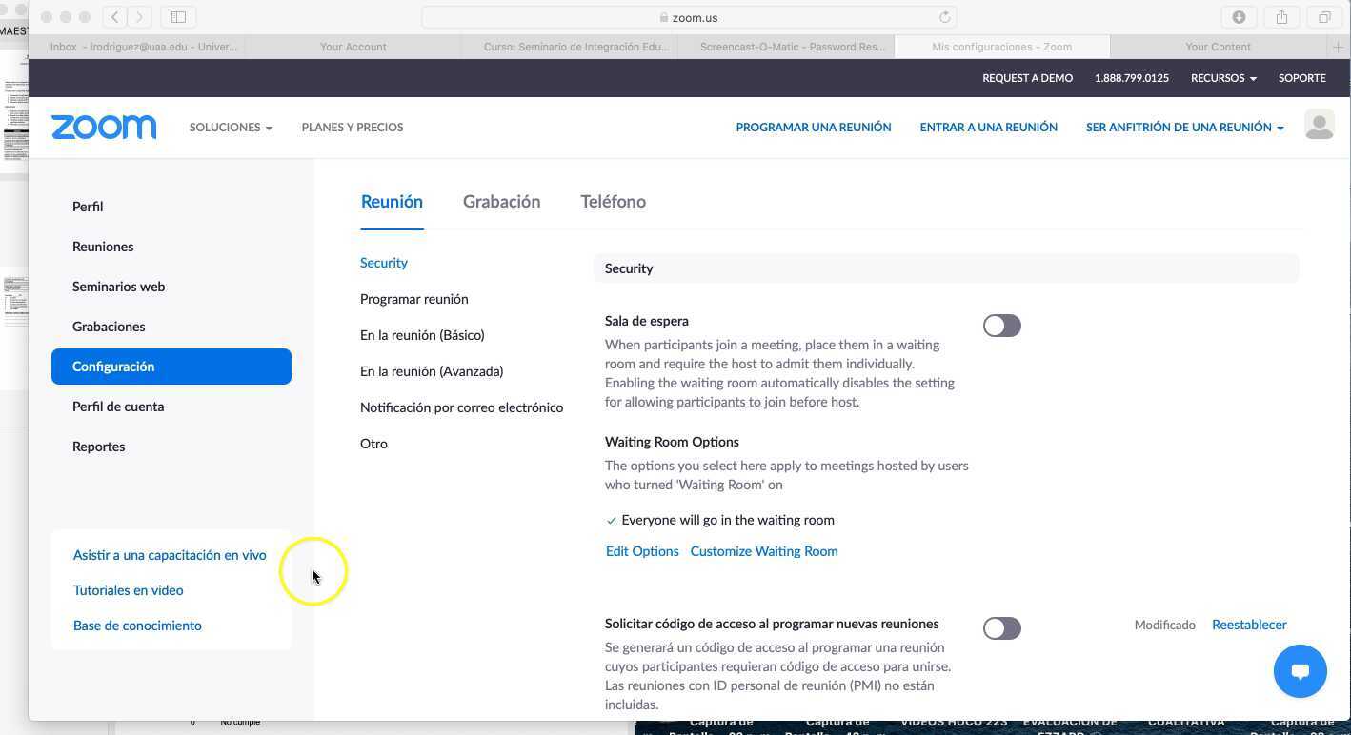1351x735 pixels.
Task: Jump to the Otro section
Action: (373, 444)
